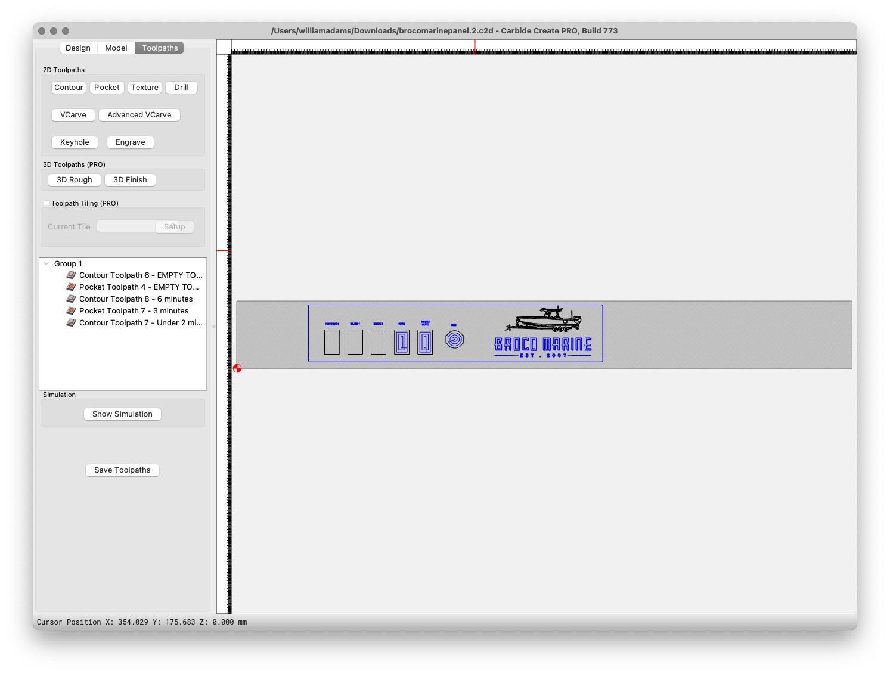This screenshot has height=674, width=890.
Task: Enable the Toolpath Tiling checkbox
Action: [46, 203]
